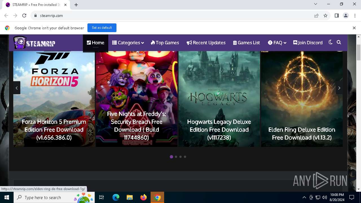Open Hogwarts Legacy Deluxe Edition download
This screenshot has height=203, width=361.
[x=219, y=130]
